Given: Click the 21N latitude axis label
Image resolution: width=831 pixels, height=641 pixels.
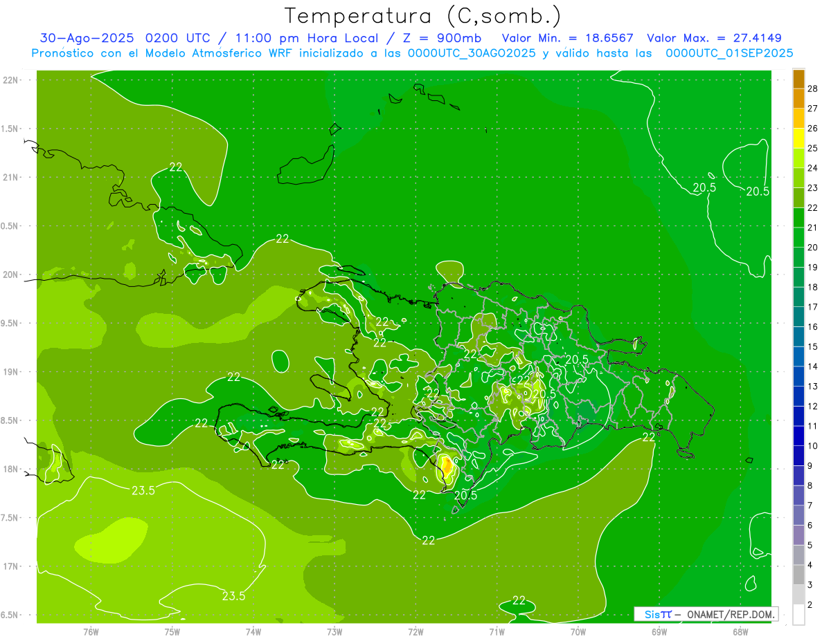Looking at the screenshot, I should pyautogui.click(x=11, y=177).
